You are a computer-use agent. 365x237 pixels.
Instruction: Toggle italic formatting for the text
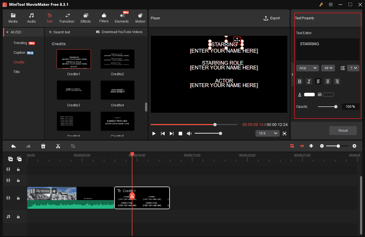(x=309, y=81)
